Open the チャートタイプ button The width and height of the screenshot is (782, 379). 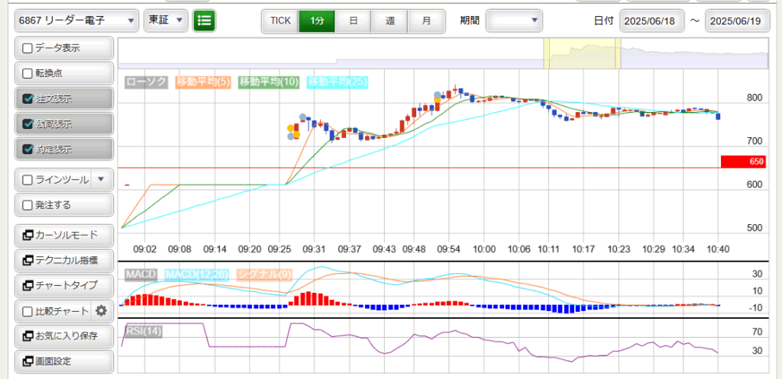(x=64, y=285)
